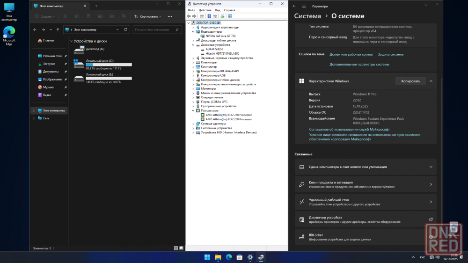Switch Explorer to large thumbnails view
Image resolution: width=468 pixels, height=263 pixels.
click(x=182, y=248)
